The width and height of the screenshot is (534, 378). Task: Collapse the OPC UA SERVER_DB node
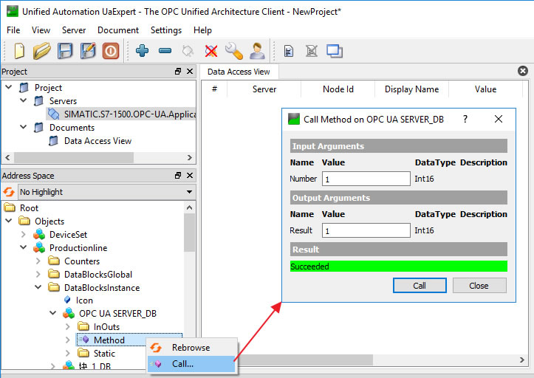[x=52, y=312]
